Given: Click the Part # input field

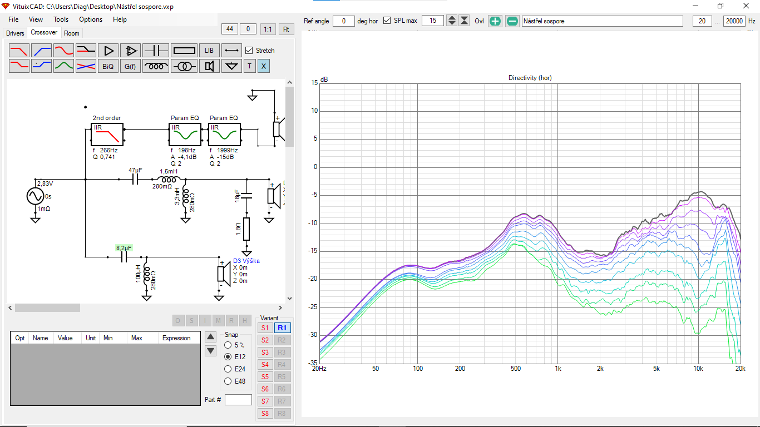Looking at the screenshot, I should (x=238, y=400).
